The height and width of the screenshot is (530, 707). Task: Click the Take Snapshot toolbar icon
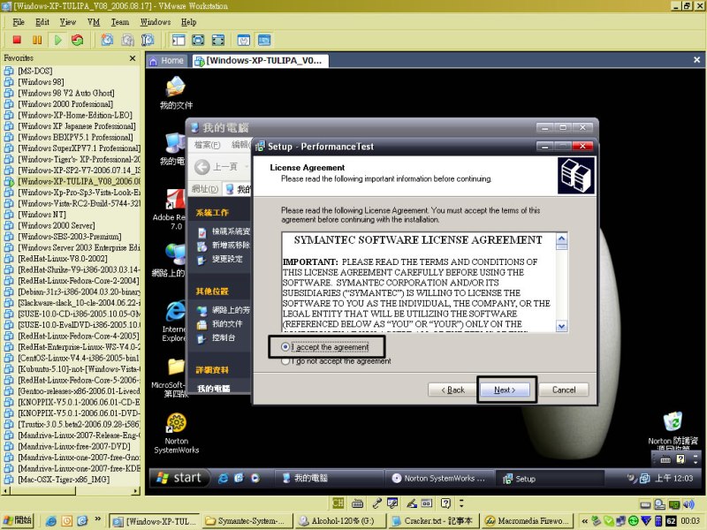[x=107, y=40]
